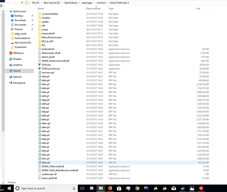227x192 pixels.
Task: Open Google Chrome taskbar icon
Action: click(137, 189)
